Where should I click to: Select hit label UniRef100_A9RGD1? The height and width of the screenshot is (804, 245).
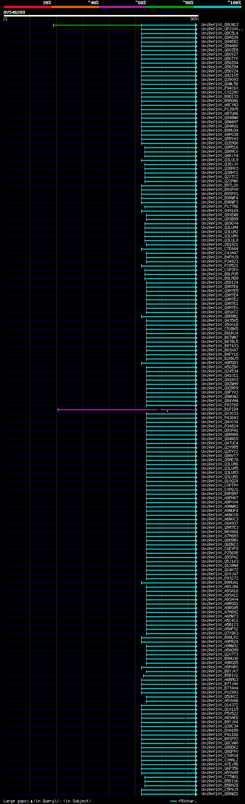click(x=220, y=604)
